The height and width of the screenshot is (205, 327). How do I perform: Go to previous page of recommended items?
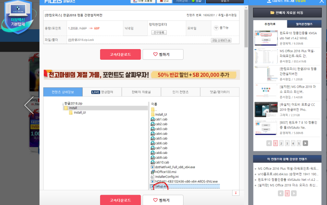click(x=269, y=143)
